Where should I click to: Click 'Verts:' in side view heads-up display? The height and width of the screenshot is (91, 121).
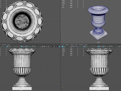pos(63,48)
